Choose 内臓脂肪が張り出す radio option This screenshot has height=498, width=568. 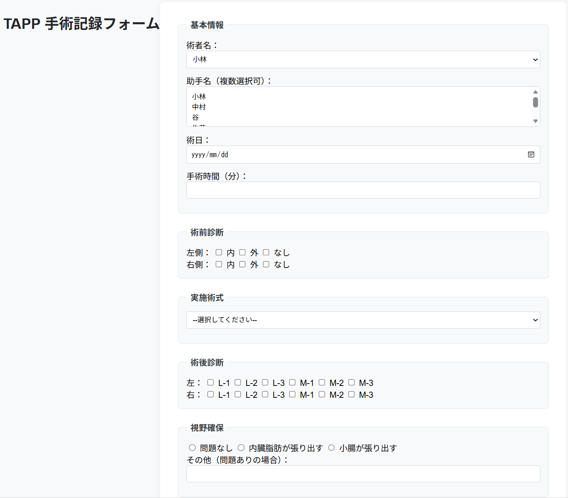click(x=241, y=448)
